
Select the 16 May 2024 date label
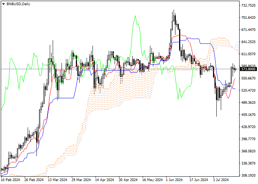152,180
